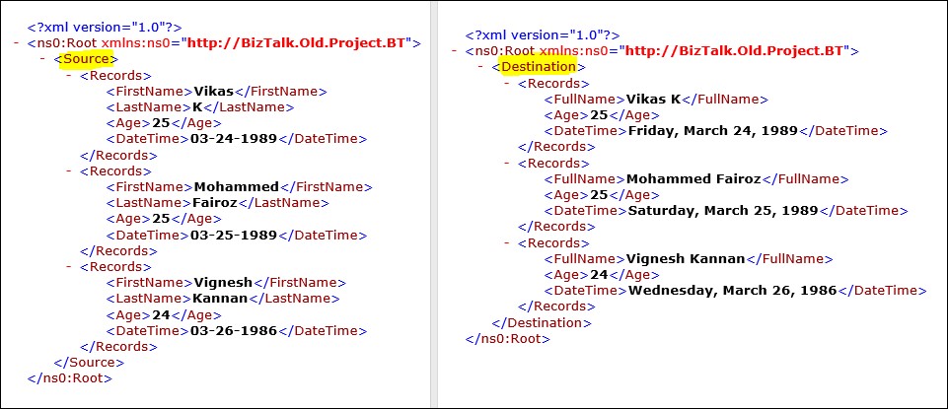948x409 pixels.
Task: Select FirstName value 'Mohammed' in Source XML
Action: point(237,186)
